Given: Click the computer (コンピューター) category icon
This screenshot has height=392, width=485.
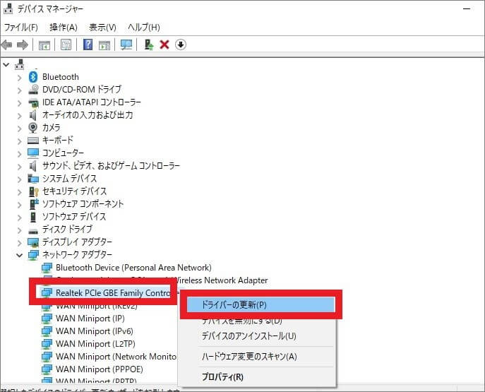Looking at the screenshot, I should [x=33, y=153].
